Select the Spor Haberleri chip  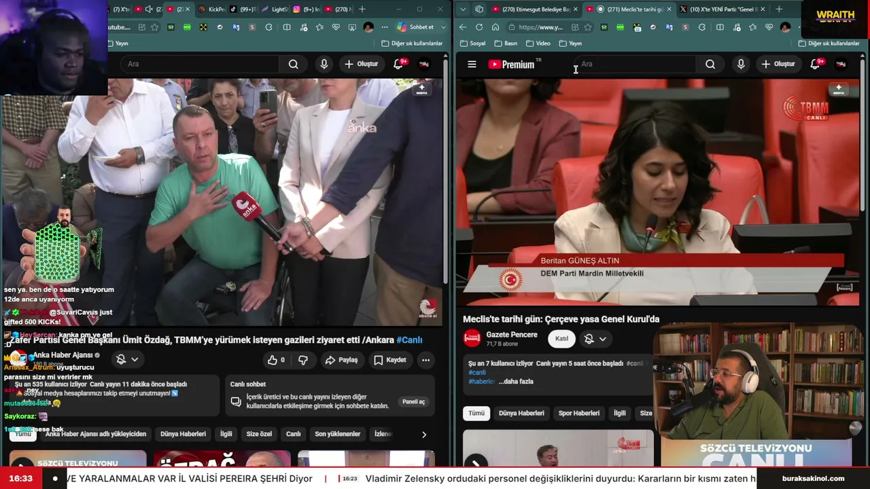[579, 413]
